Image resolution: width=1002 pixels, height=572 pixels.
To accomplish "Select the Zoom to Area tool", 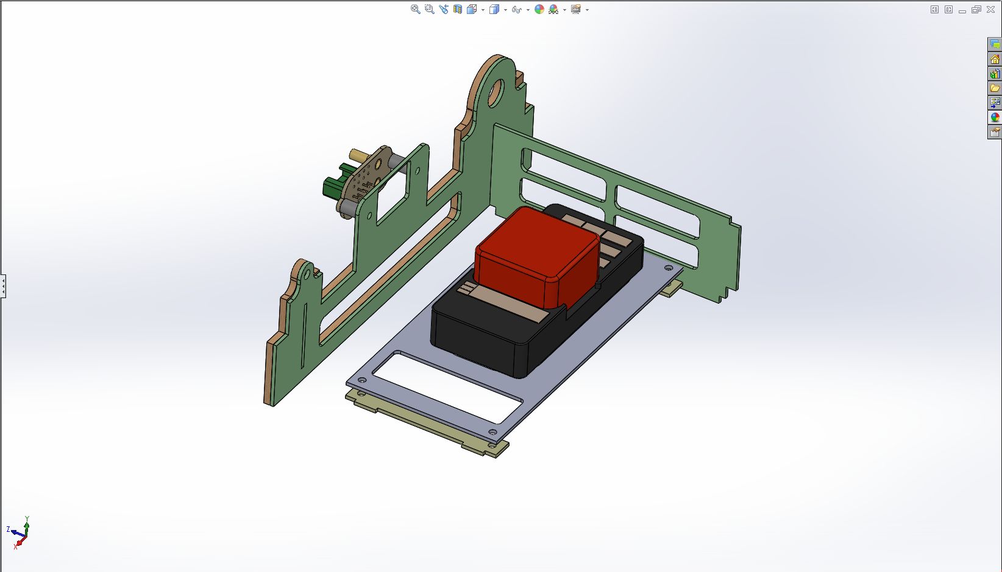I will pos(429,9).
